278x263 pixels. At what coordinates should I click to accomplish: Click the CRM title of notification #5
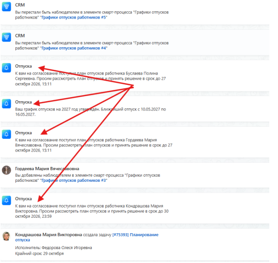[x=20, y=5]
